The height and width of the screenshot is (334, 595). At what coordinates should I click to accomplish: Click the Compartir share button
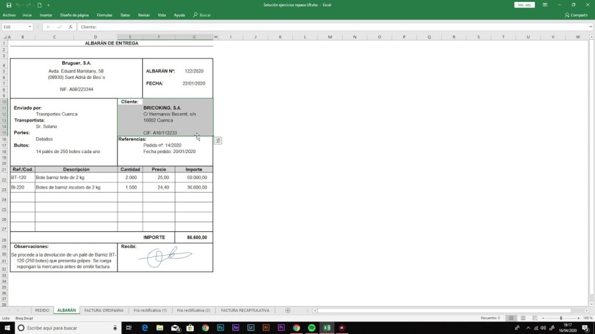[x=576, y=15]
